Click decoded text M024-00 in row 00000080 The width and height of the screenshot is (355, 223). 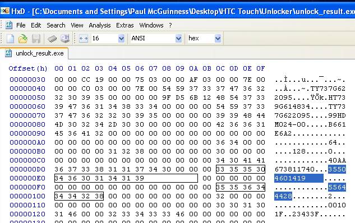tap(290, 124)
